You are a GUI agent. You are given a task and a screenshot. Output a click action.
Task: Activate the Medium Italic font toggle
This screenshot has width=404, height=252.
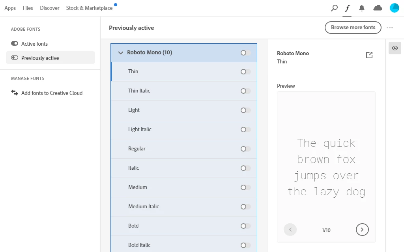pos(245,207)
